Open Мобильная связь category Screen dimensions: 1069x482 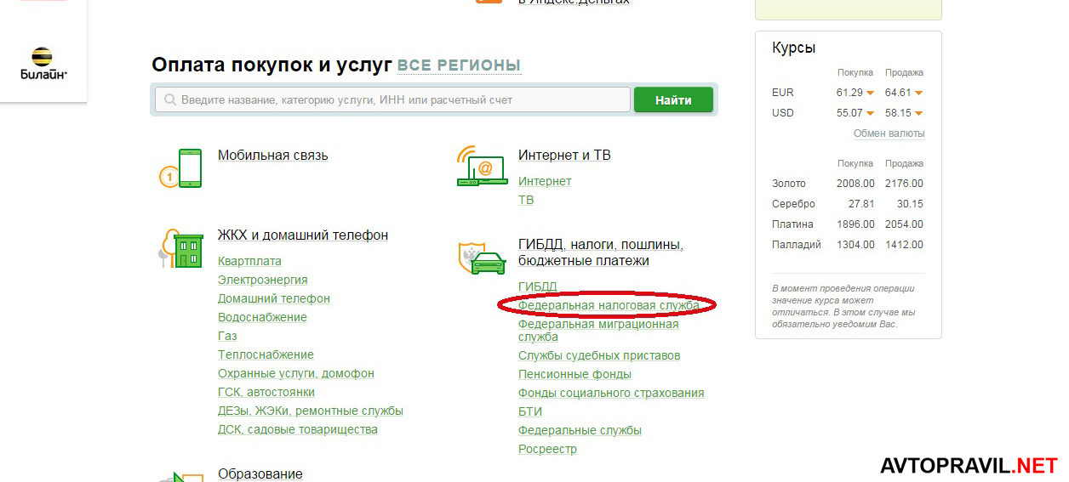tap(272, 155)
